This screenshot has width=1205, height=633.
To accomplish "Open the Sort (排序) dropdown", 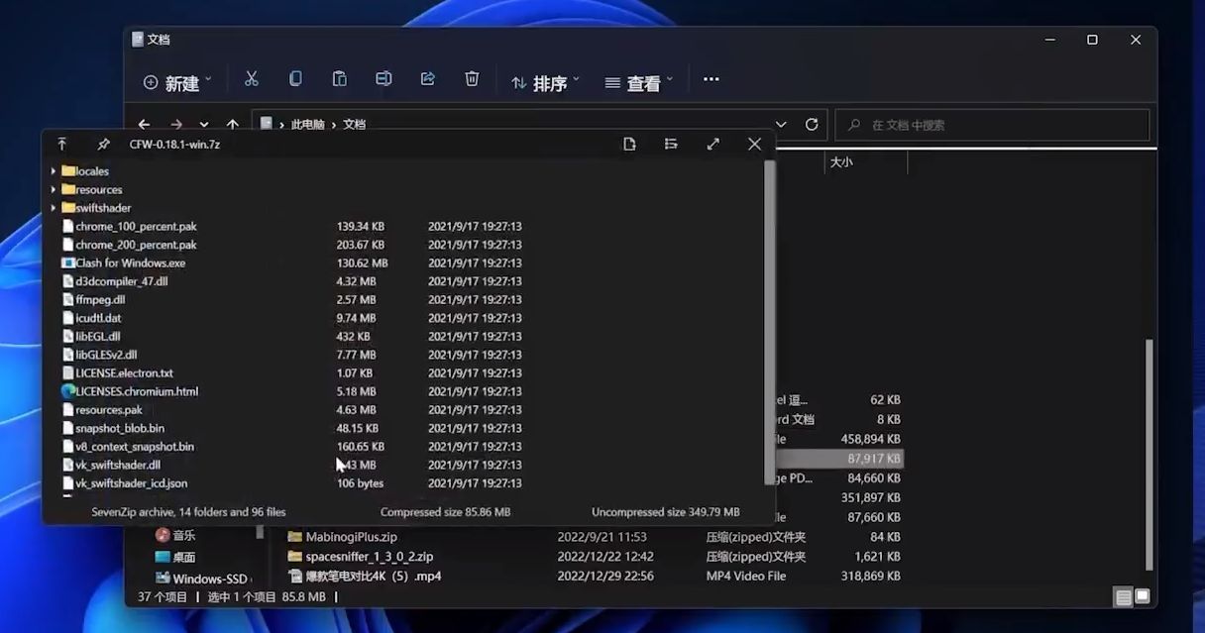I will point(545,83).
